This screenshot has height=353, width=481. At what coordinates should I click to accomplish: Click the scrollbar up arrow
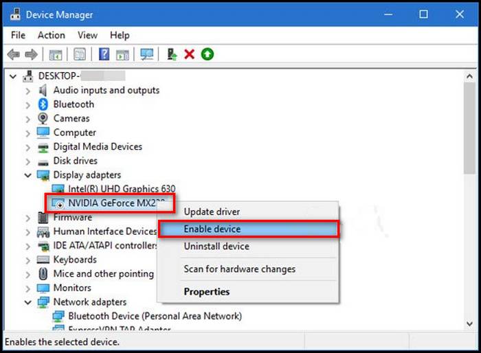coord(469,76)
